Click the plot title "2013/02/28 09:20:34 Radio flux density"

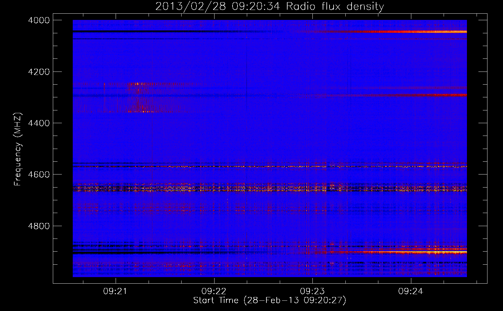270,7
